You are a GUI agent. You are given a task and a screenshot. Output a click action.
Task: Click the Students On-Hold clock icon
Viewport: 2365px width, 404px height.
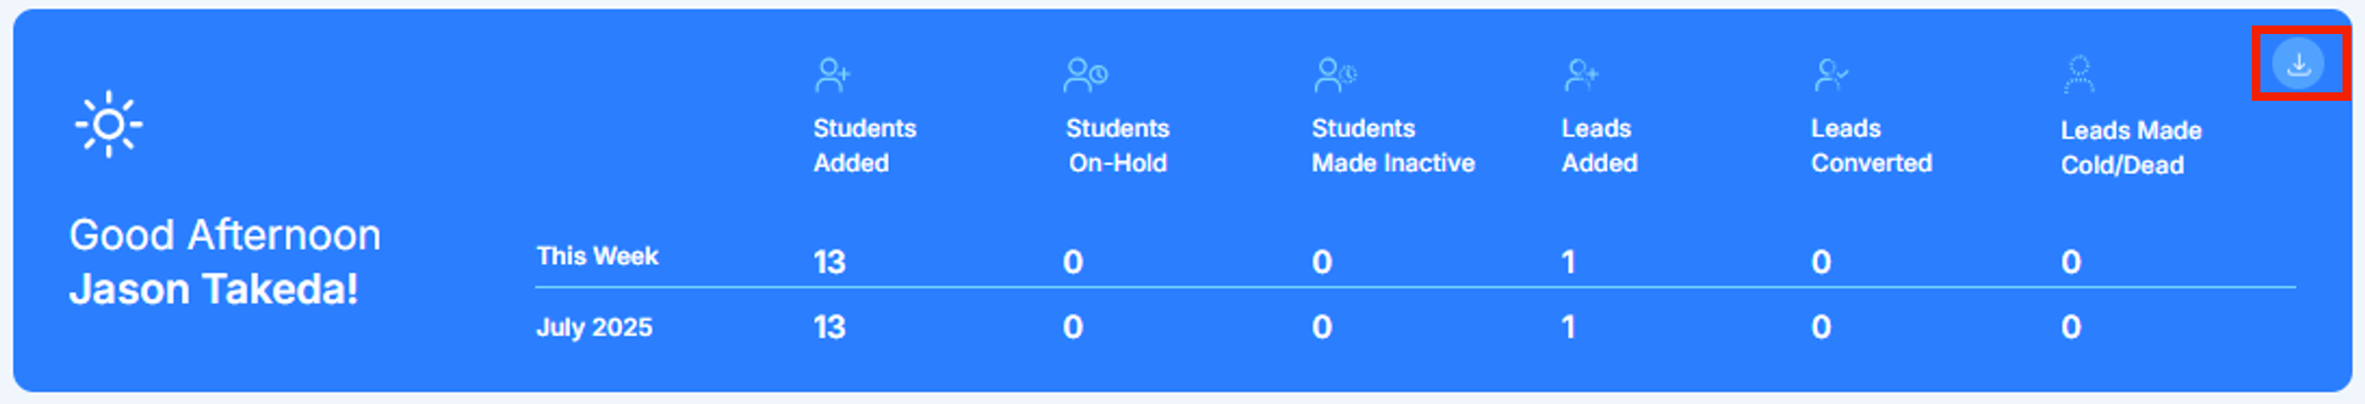(1085, 75)
